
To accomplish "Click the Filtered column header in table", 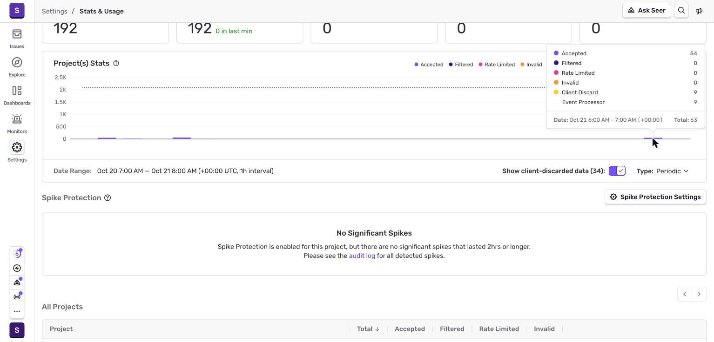I will pos(452,329).
